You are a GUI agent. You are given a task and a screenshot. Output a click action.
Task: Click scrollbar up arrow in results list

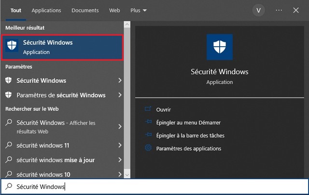click(127, 25)
